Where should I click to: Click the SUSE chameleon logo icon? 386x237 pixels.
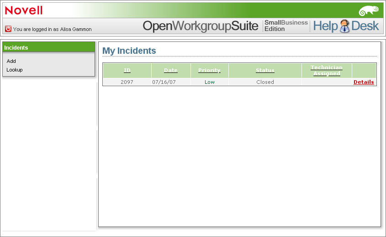[x=369, y=11]
